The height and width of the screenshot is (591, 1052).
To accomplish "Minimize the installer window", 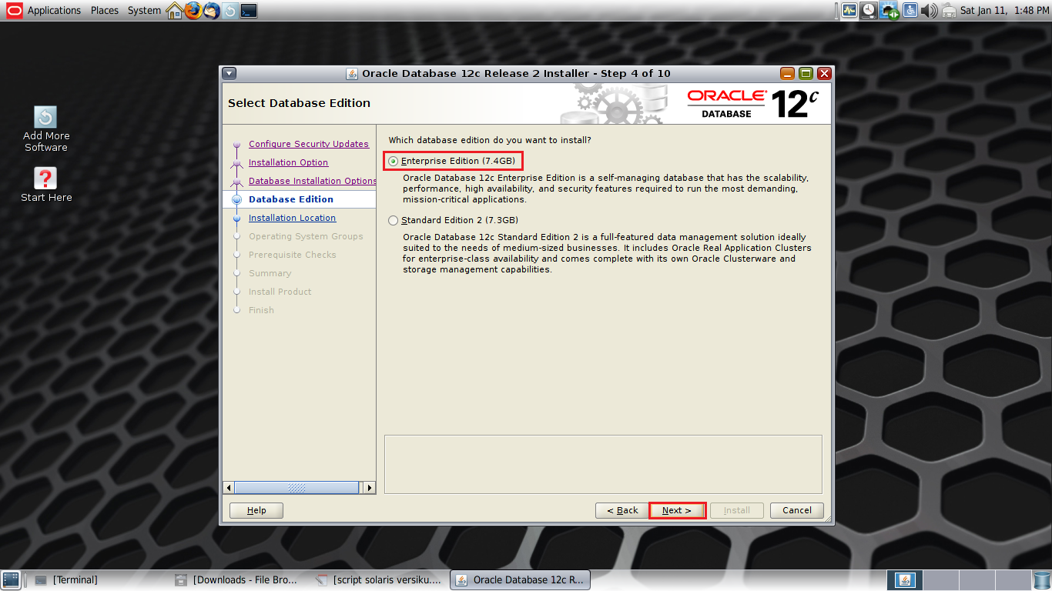I will pos(787,73).
